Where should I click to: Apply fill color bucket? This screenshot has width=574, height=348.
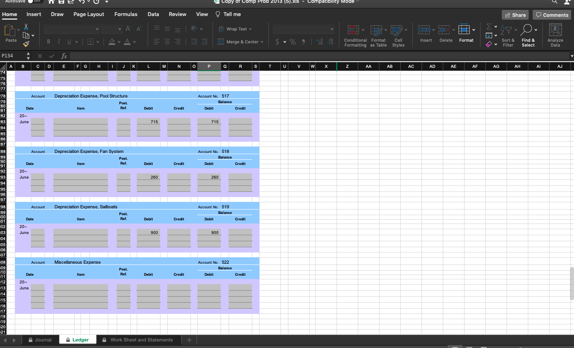point(112,42)
